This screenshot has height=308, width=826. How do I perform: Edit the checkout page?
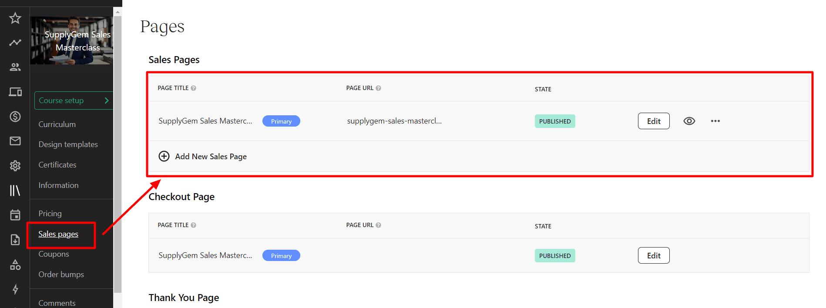(x=654, y=255)
